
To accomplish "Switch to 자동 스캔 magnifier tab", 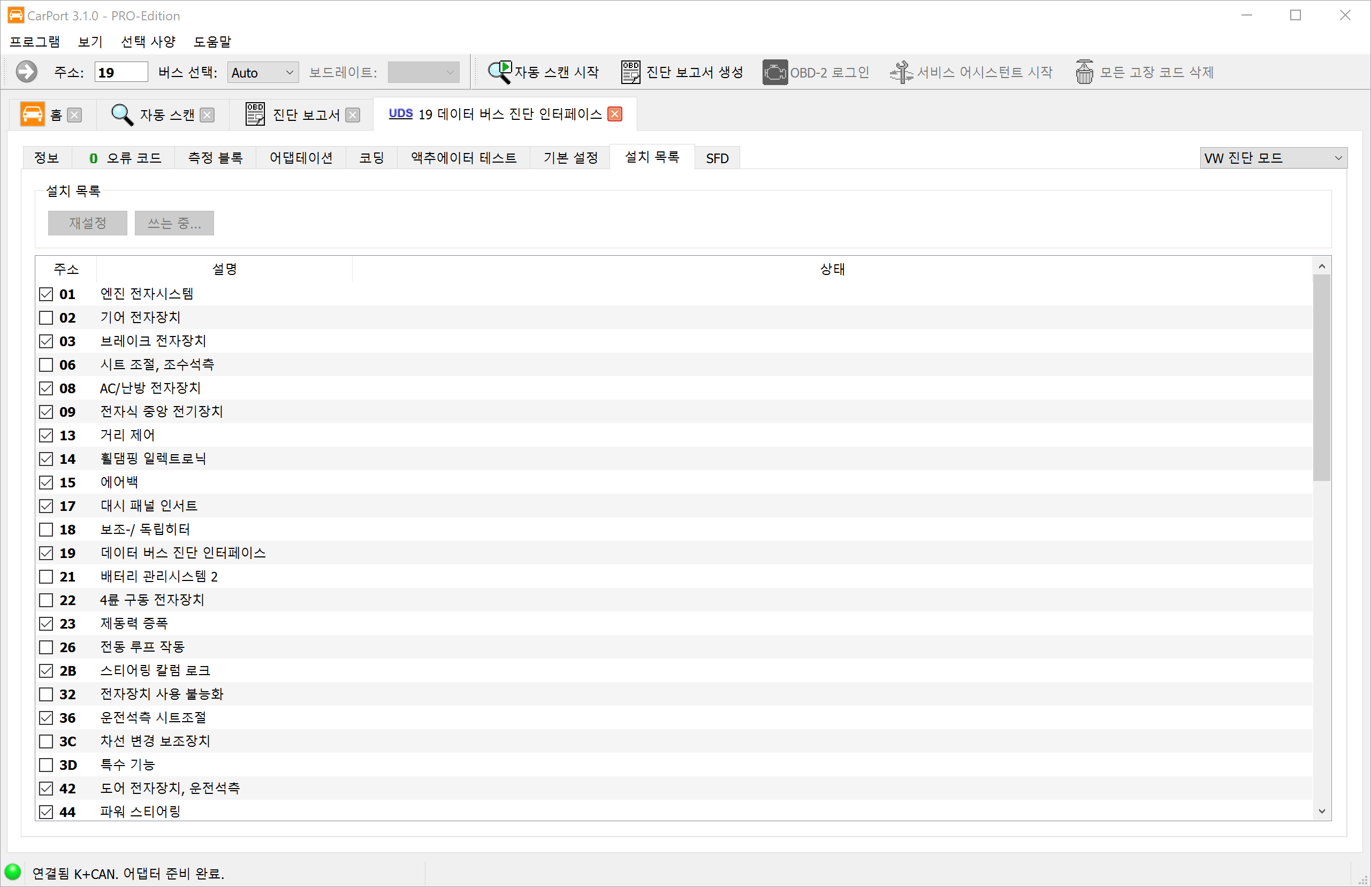I will pos(122,114).
